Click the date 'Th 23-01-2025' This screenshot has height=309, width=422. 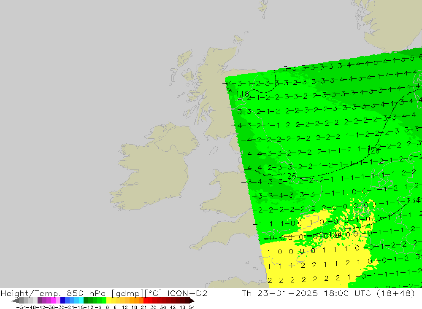(280, 293)
